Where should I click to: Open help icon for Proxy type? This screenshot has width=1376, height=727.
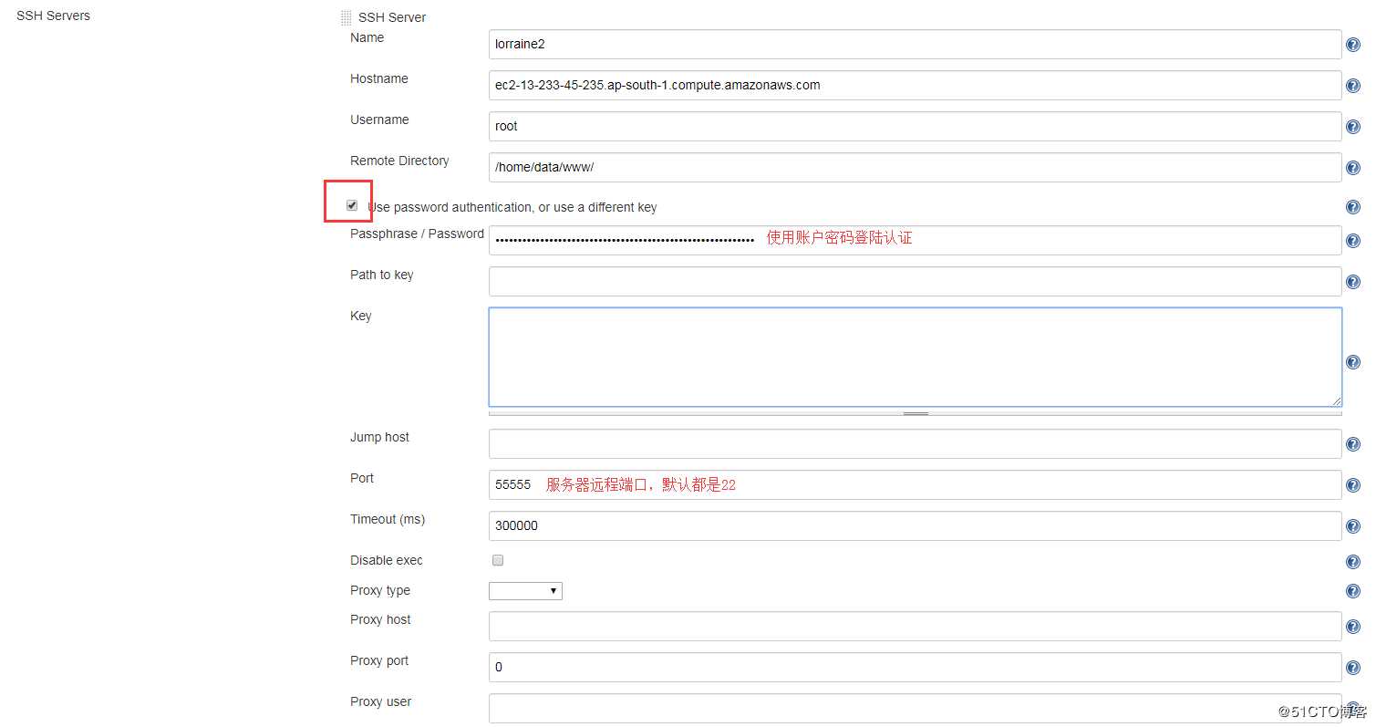coord(1353,592)
